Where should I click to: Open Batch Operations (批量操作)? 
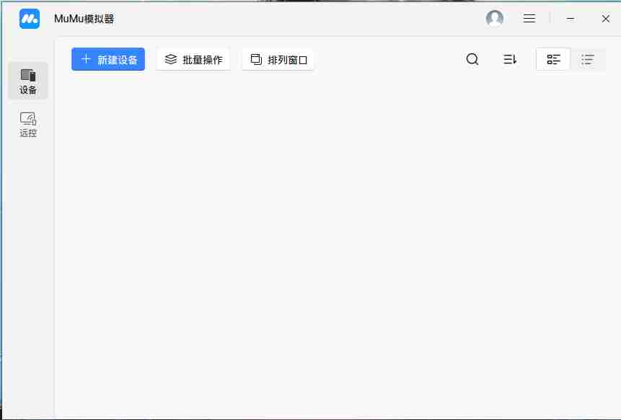[193, 60]
